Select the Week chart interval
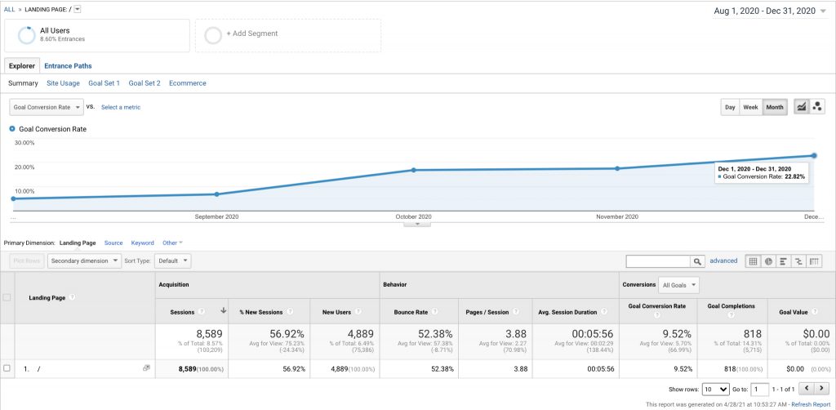 pos(751,107)
